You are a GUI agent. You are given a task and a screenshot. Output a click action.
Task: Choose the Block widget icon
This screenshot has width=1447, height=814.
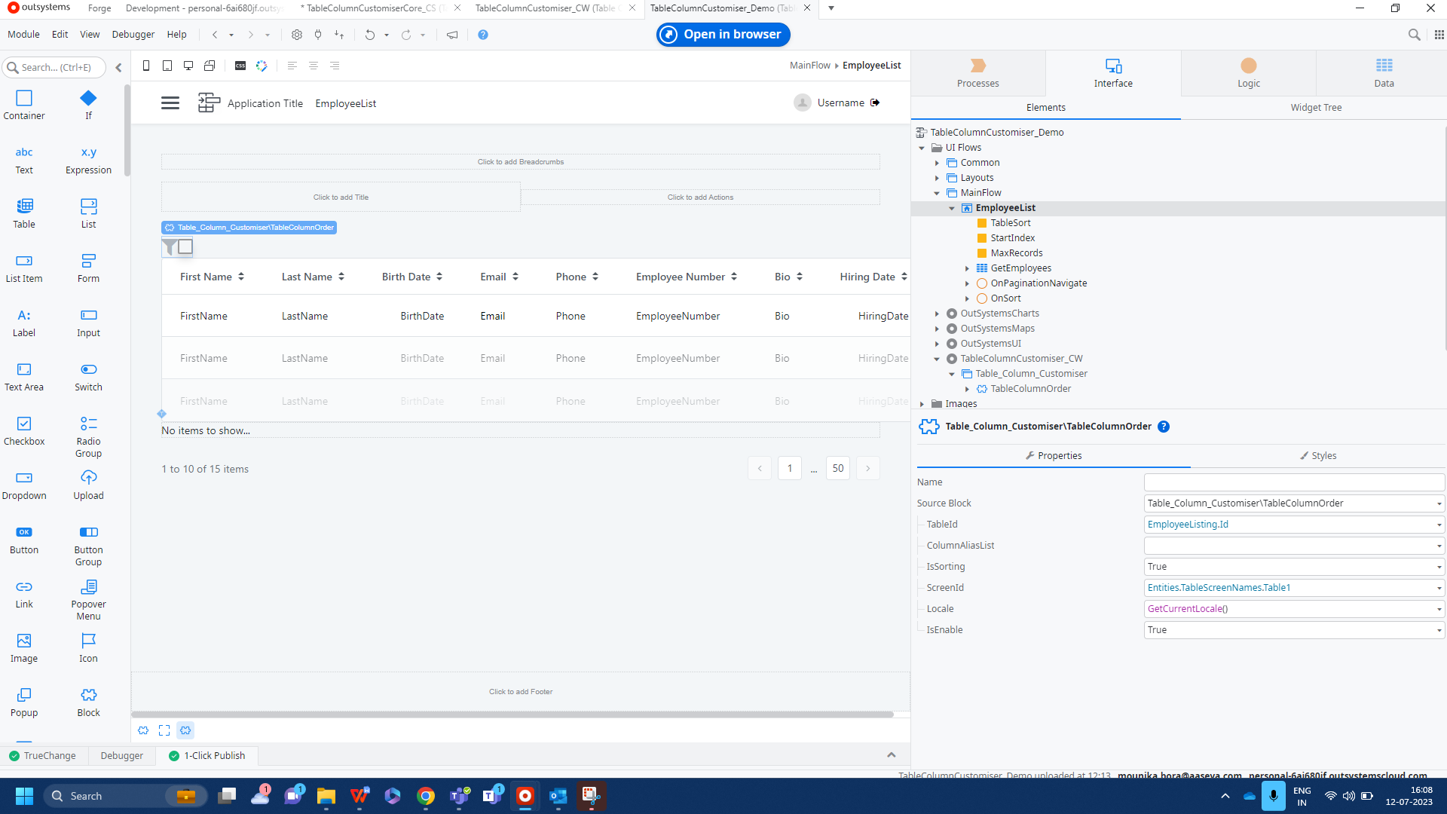click(x=88, y=695)
